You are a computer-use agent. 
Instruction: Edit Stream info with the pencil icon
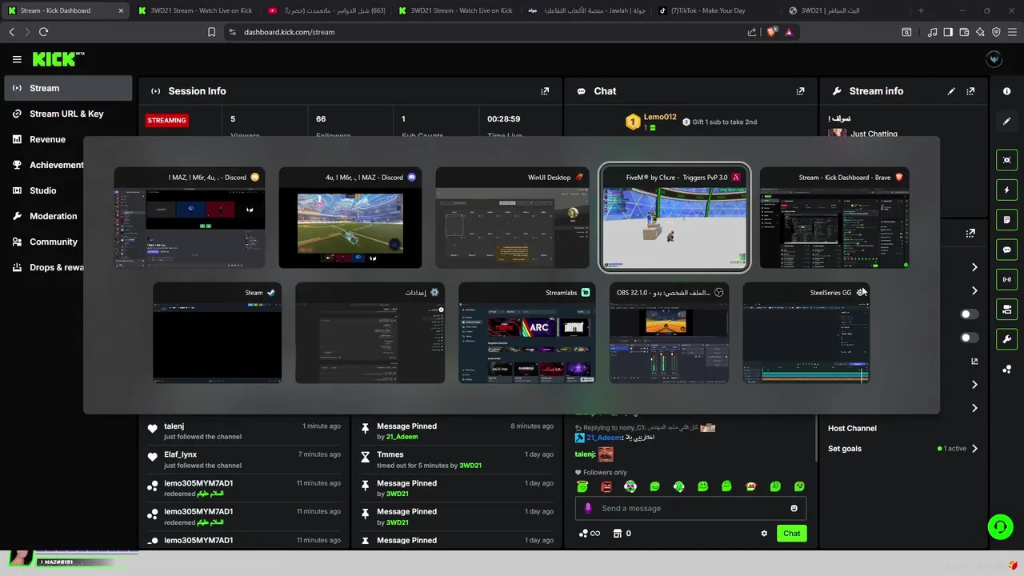click(951, 91)
